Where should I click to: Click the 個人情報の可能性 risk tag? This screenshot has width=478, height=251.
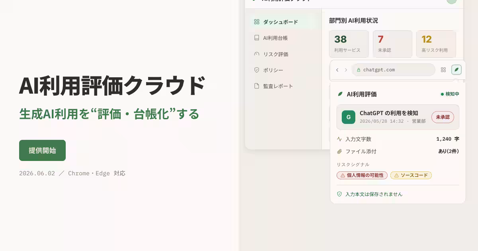[362, 175]
